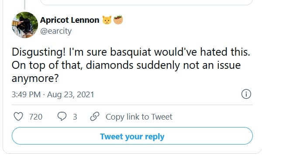Click the reply speech bubble icon
286x159 pixels.
coord(62,117)
